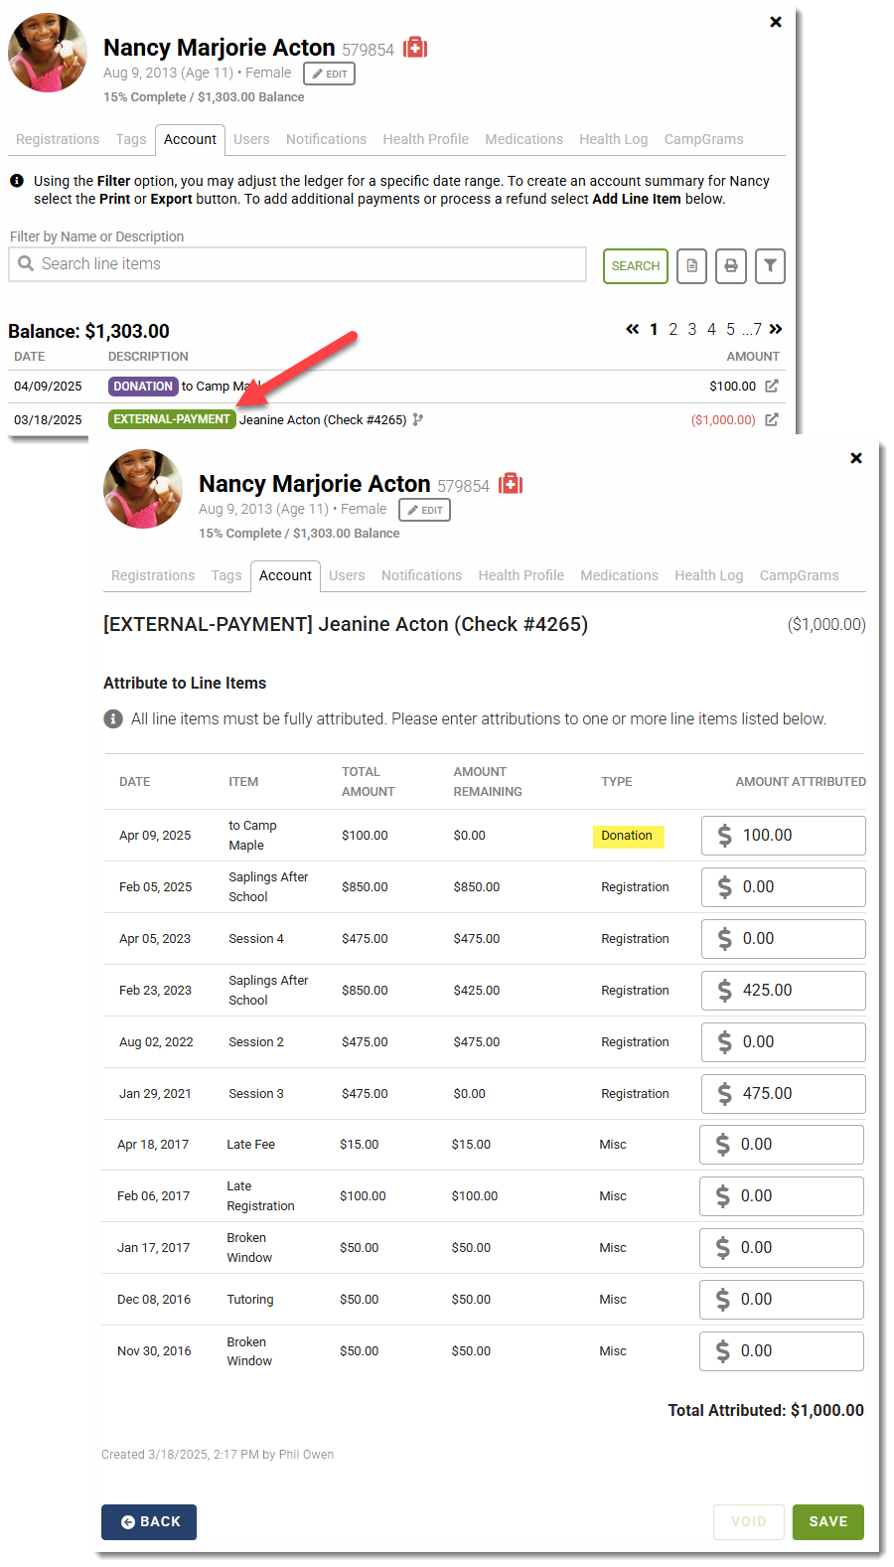
Task: Open Notifications tab in top panel
Action: [326, 139]
